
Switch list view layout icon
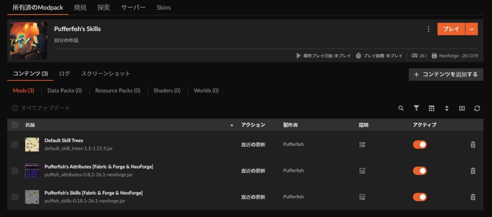[432, 108]
